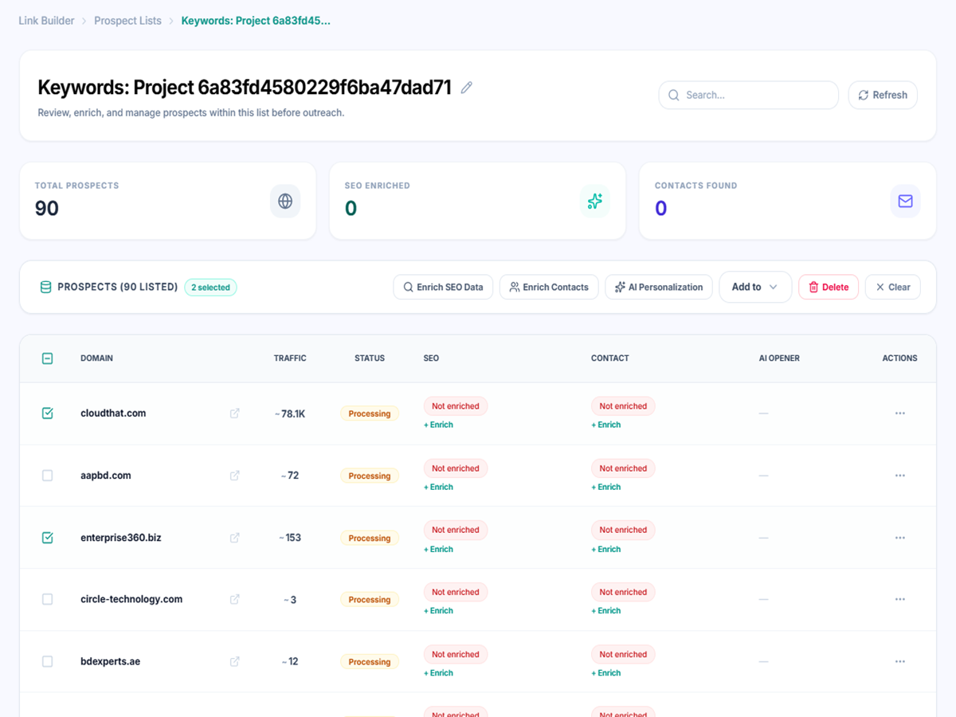Check the aapbd.com row checkbox
Viewport: 956px width, 717px height.
click(x=47, y=476)
